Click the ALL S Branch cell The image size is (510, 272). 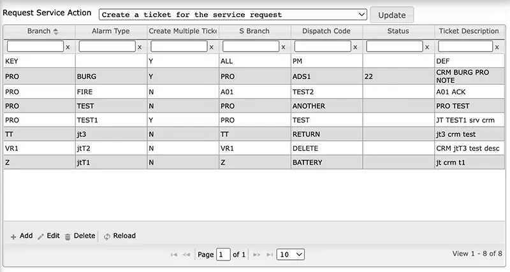point(254,61)
